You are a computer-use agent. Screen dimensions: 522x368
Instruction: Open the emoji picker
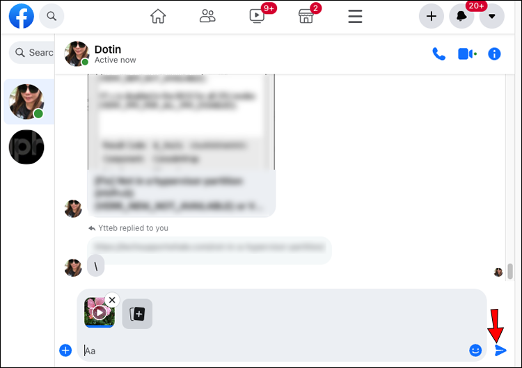[475, 350]
